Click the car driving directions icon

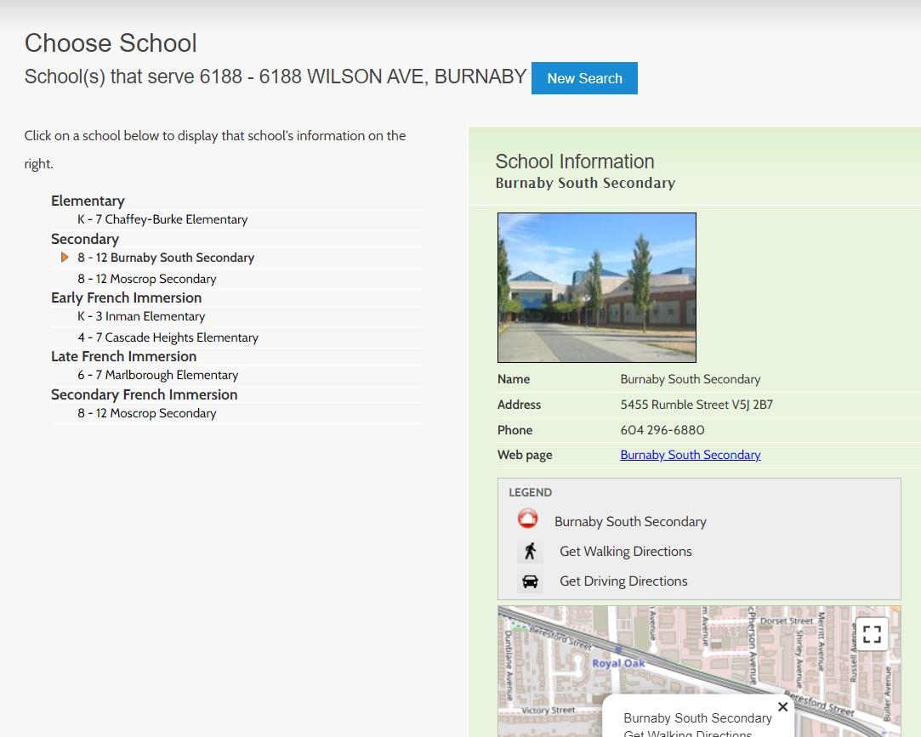[x=530, y=581]
